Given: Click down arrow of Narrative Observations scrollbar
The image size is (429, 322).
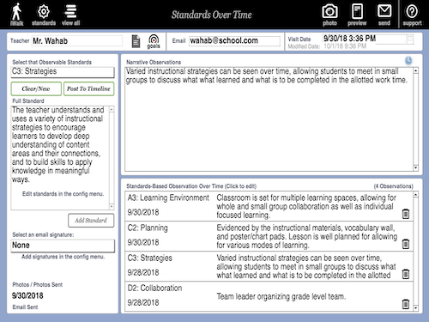Looking at the screenshot, I should (416, 168).
